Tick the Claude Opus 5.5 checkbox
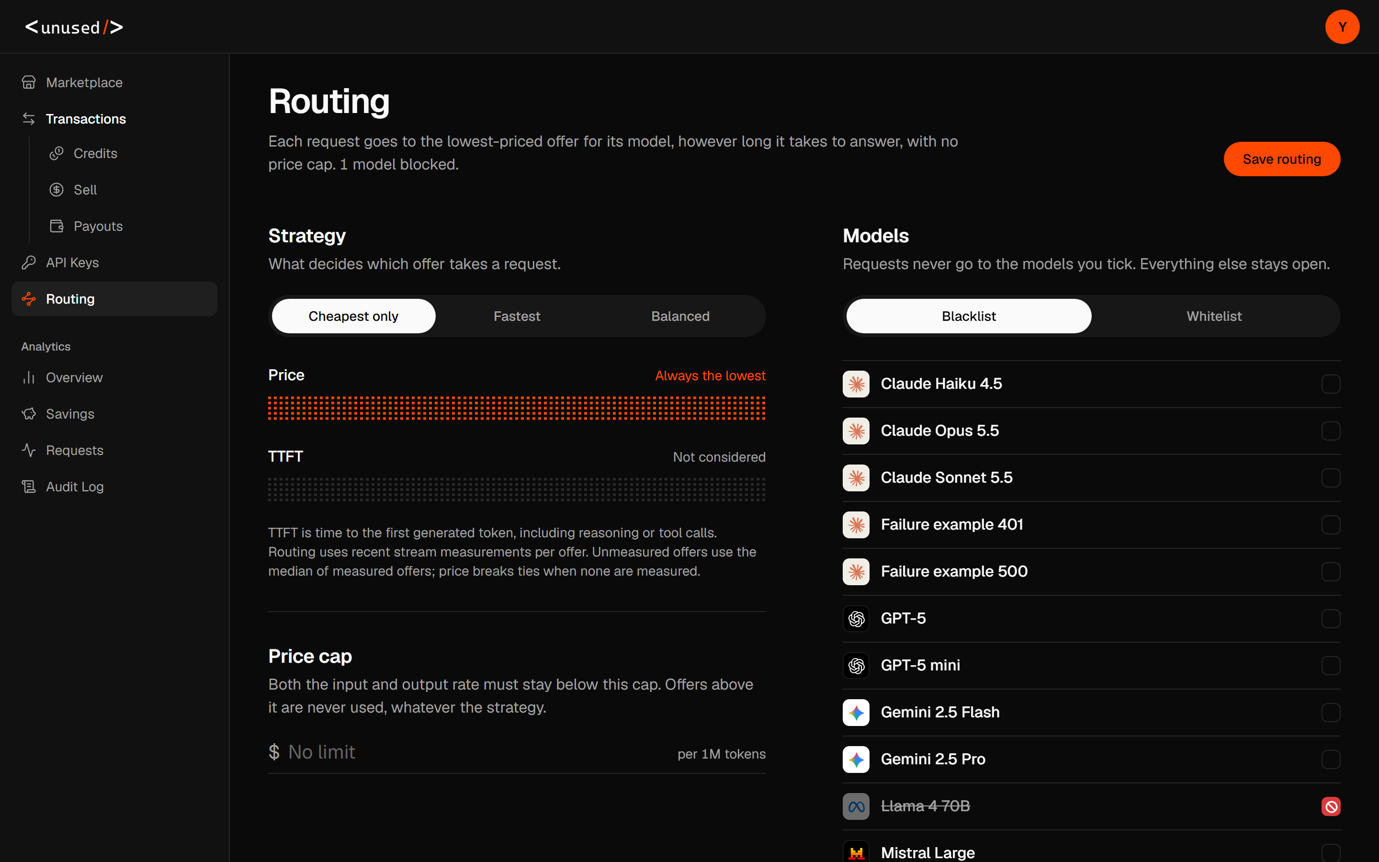Viewport: 1379px width, 862px height. point(1331,431)
